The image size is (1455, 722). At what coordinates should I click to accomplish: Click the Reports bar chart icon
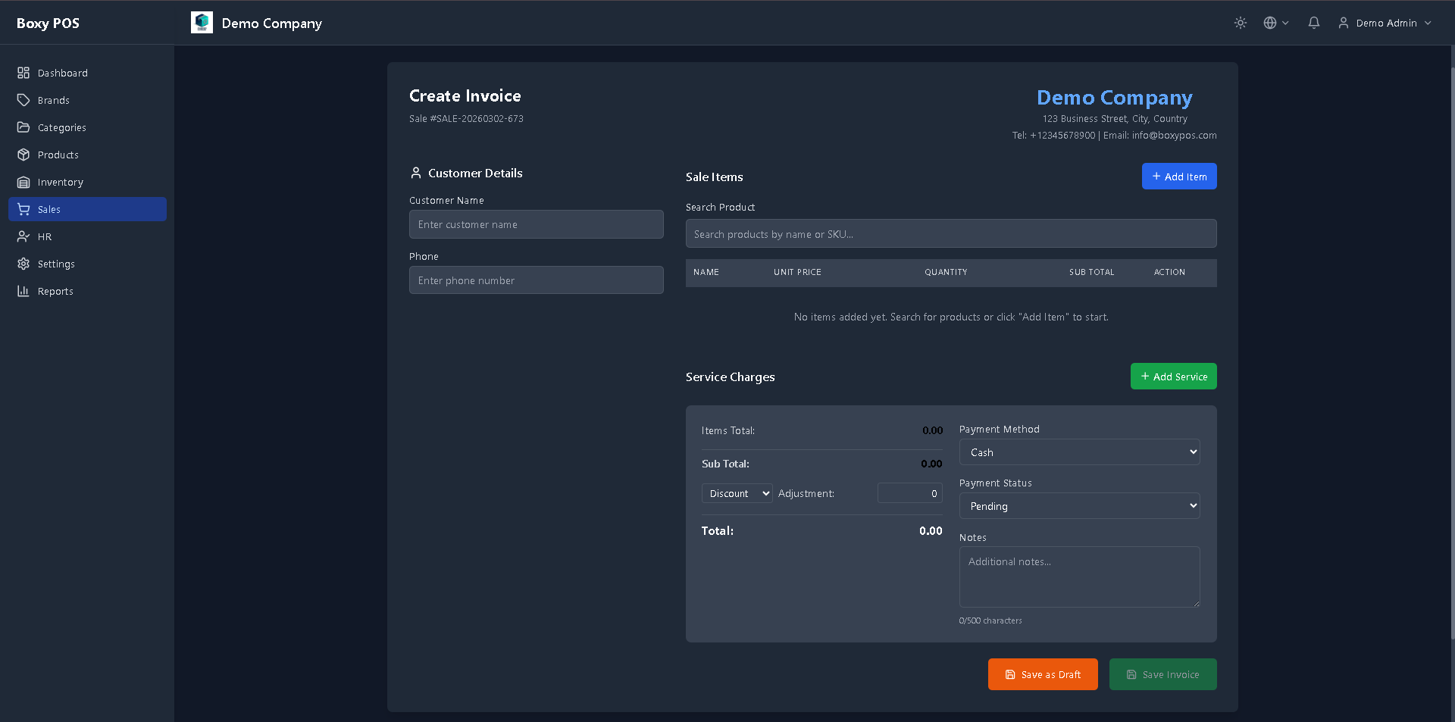23,291
